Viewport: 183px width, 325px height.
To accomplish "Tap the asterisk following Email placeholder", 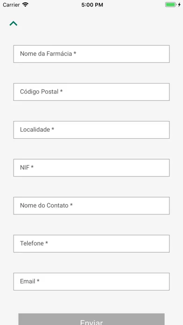I will pyautogui.click(x=38, y=281).
